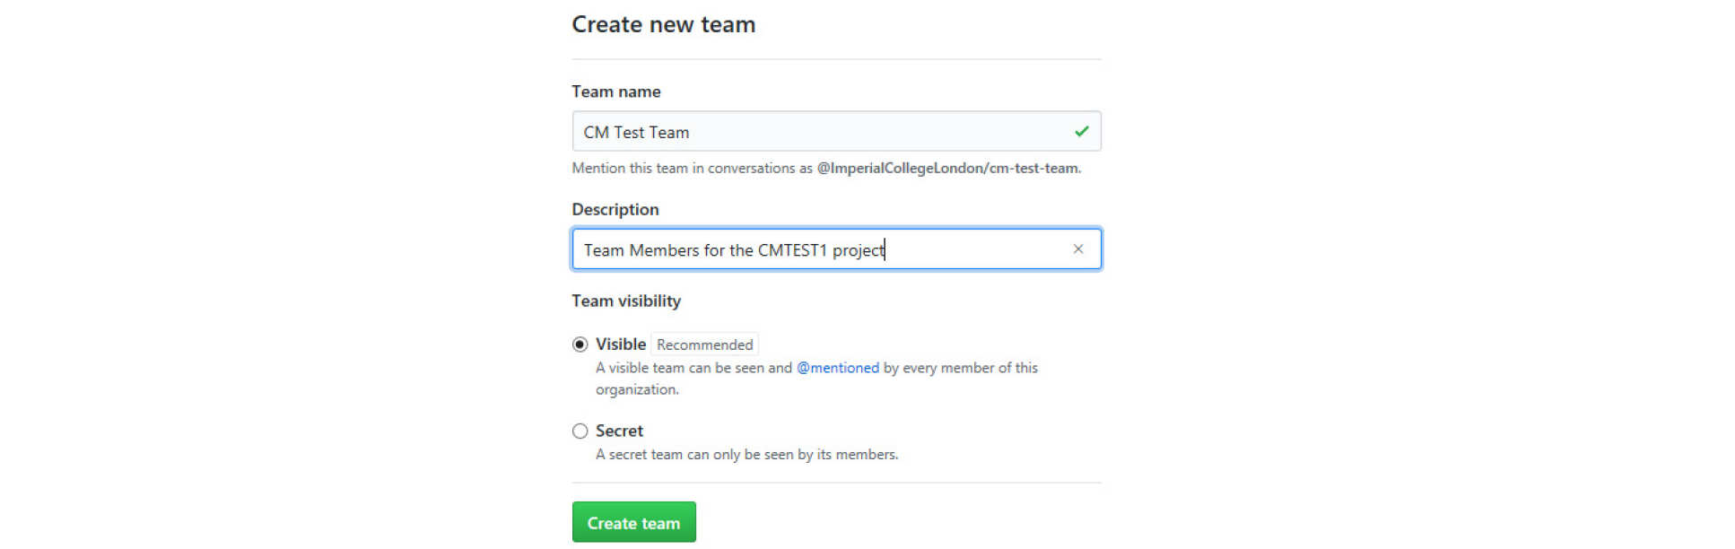Click the Description field label
Screen dimensions: 1735x549
(x=615, y=209)
